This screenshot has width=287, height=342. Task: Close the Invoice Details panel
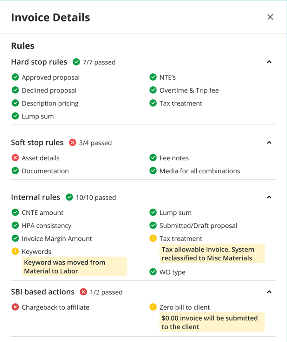point(270,17)
